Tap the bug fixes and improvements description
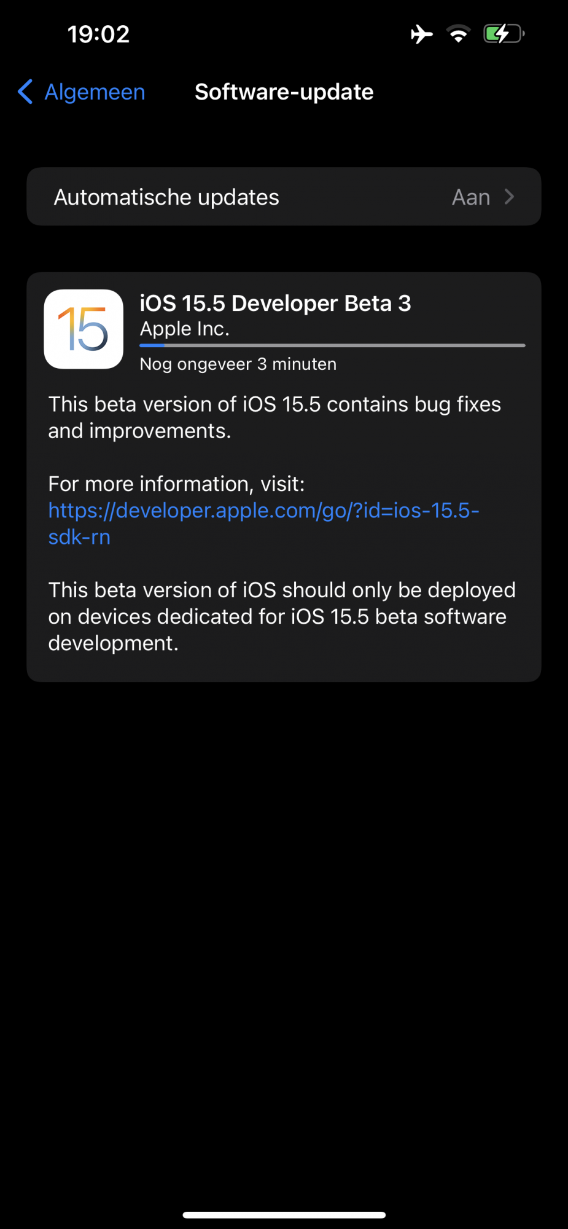 [274, 418]
